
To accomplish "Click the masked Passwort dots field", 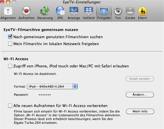I will point(45,95).
